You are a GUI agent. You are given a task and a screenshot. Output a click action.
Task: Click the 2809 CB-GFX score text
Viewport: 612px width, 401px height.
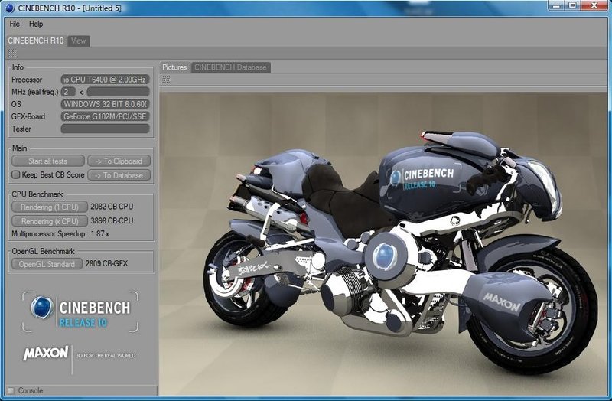pyautogui.click(x=106, y=263)
